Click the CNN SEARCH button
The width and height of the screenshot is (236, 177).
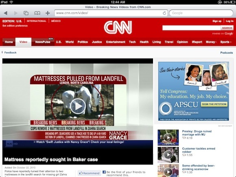(227, 28)
